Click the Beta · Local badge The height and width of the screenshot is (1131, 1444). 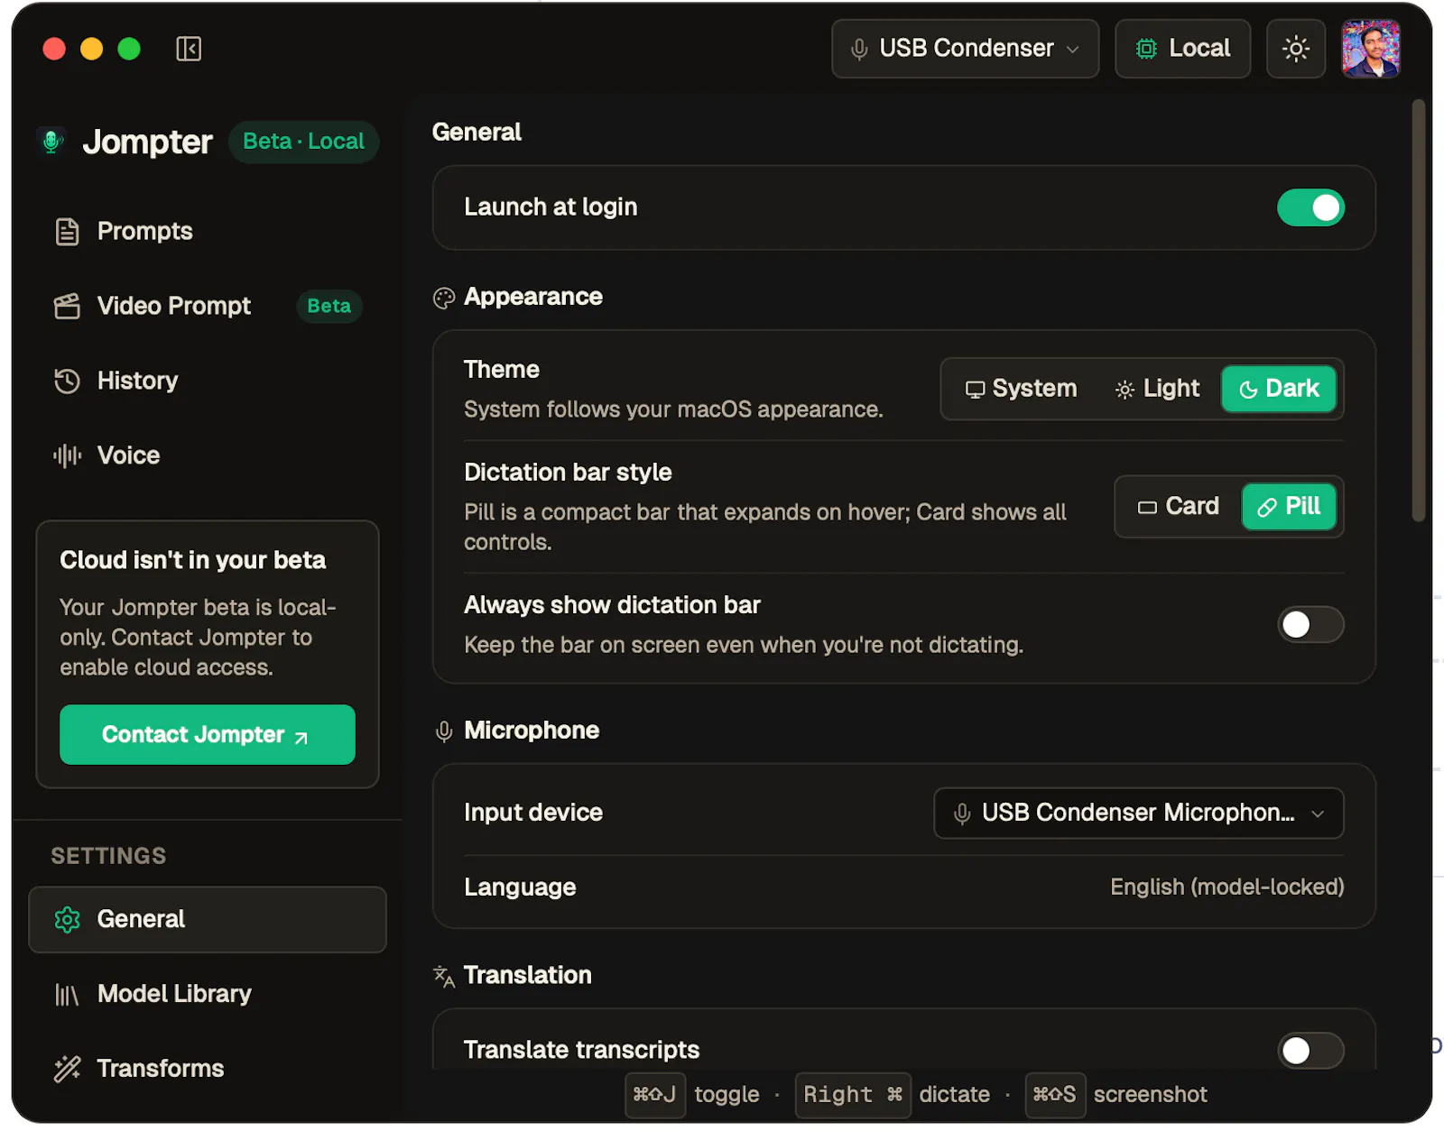[x=303, y=142]
